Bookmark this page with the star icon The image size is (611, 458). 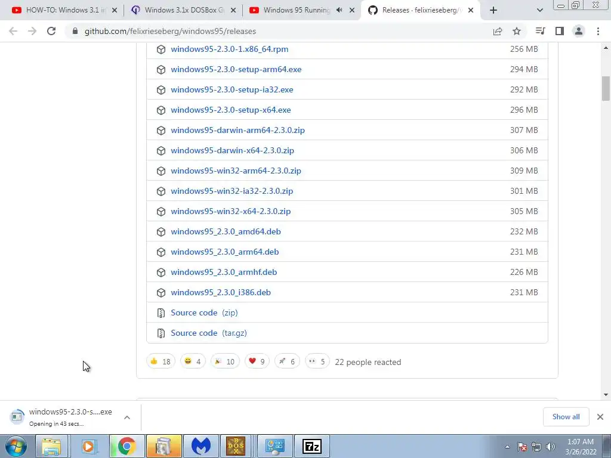(517, 31)
